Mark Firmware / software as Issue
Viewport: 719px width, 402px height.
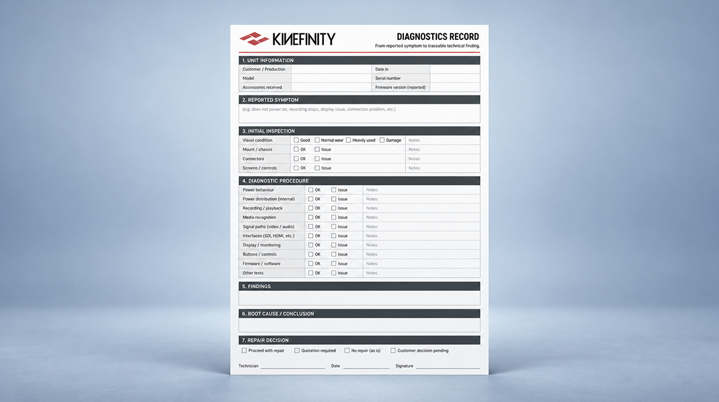point(334,264)
